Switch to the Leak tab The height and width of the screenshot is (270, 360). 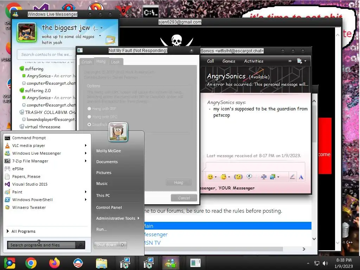[x=115, y=62]
